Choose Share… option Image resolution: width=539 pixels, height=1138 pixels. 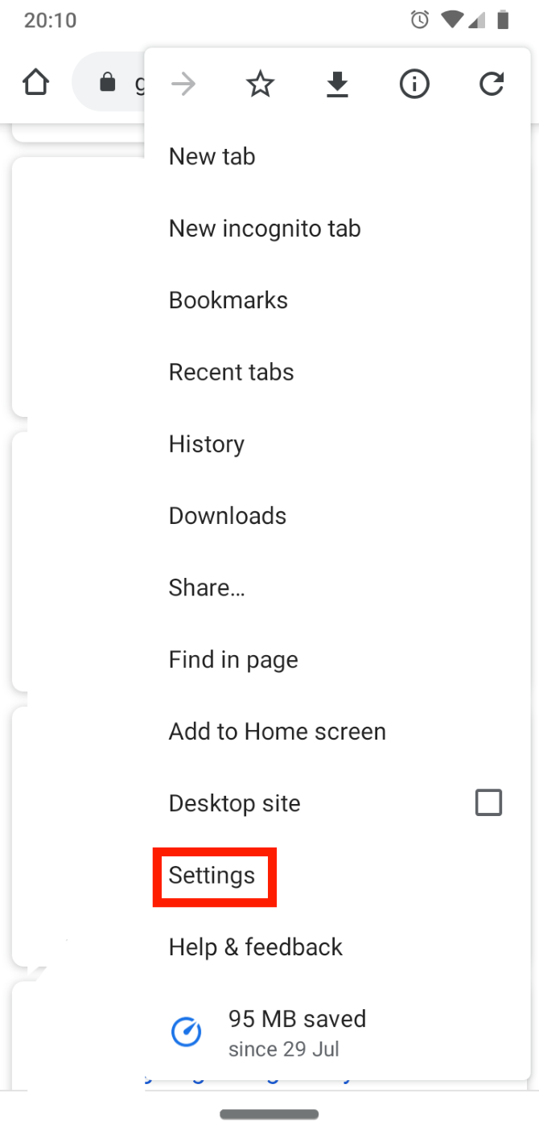pyautogui.click(x=207, y=588)
